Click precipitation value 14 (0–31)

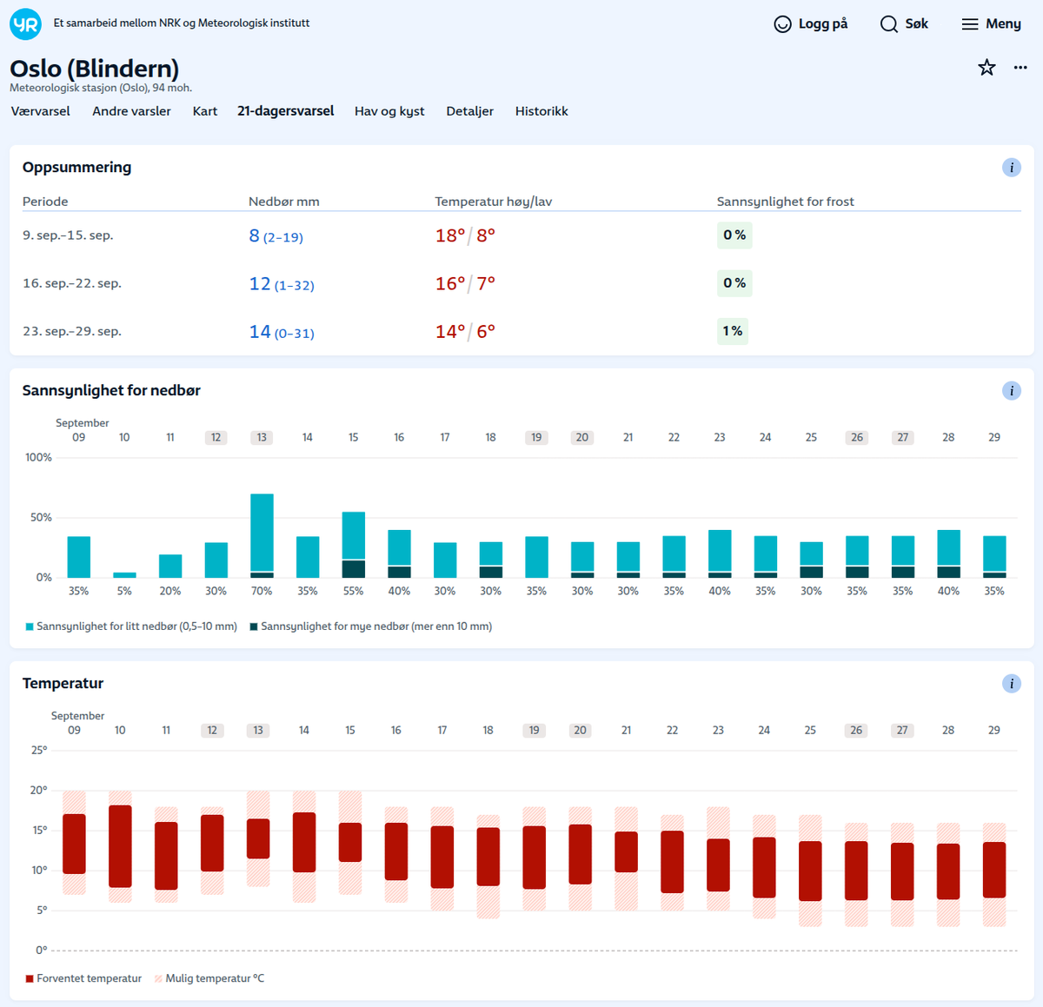pos(282,332)
